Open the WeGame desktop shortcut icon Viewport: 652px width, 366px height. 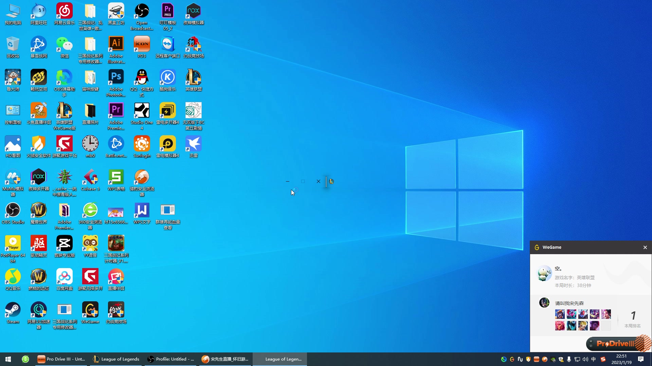90,310
